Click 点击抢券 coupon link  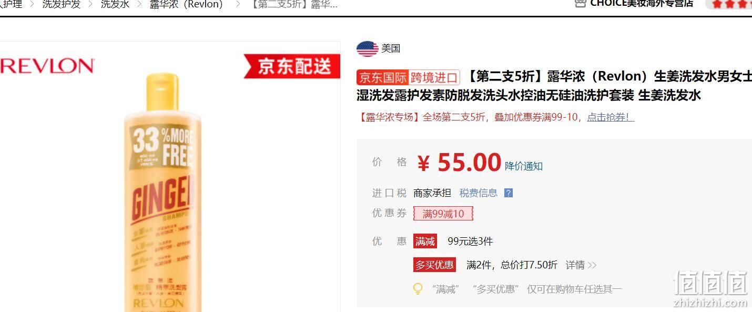point(611,117)
